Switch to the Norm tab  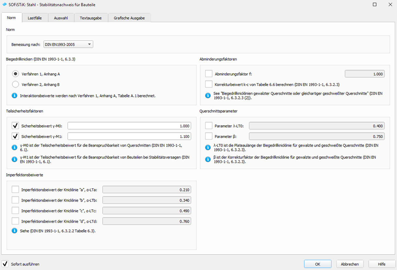pos(11,18)
